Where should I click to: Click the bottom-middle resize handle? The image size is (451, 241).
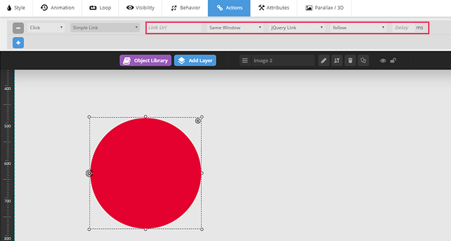[x=145, y=229]
